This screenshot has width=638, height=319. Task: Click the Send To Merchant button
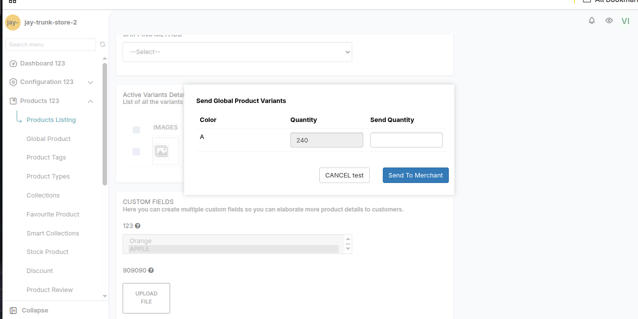[x=416, y=175]
